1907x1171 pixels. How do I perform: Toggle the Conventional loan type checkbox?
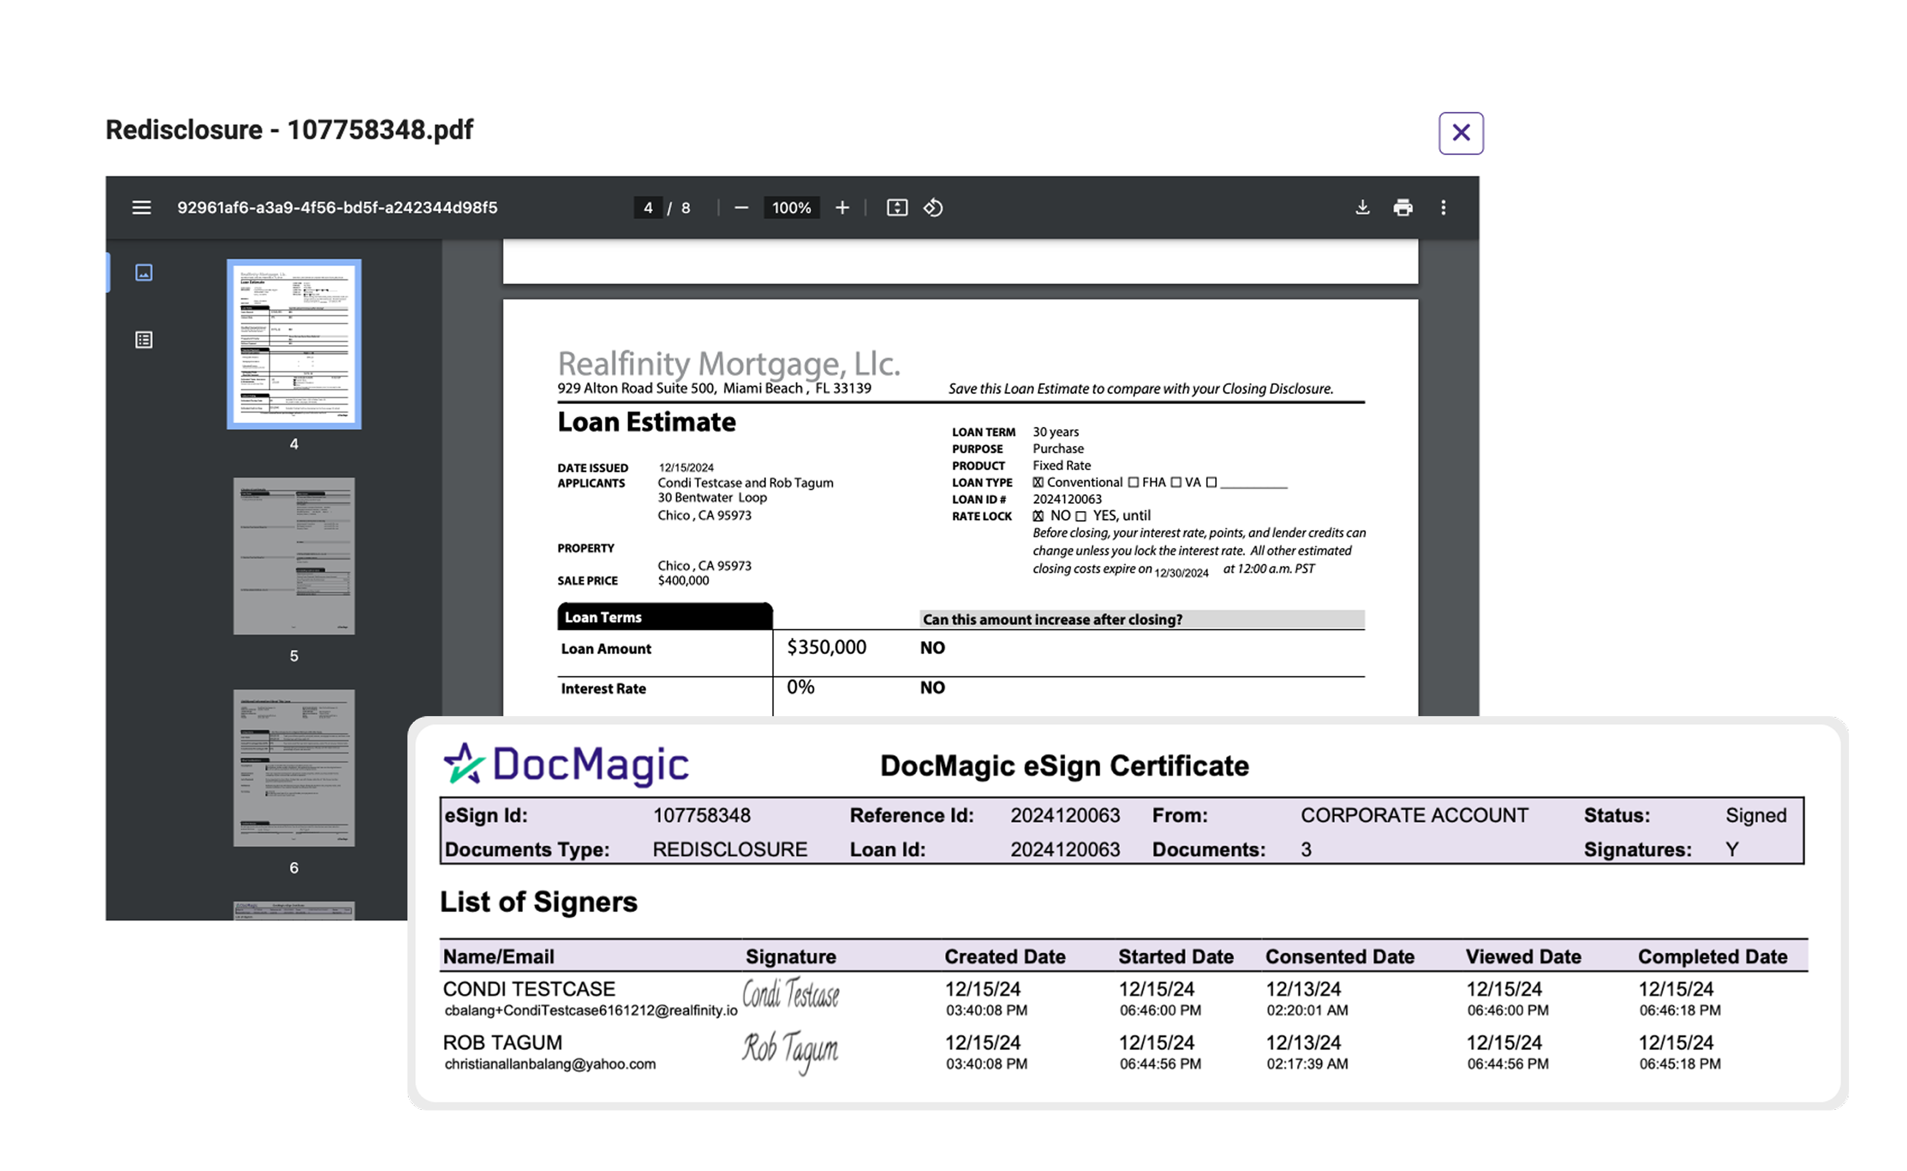click(1038, 482)
